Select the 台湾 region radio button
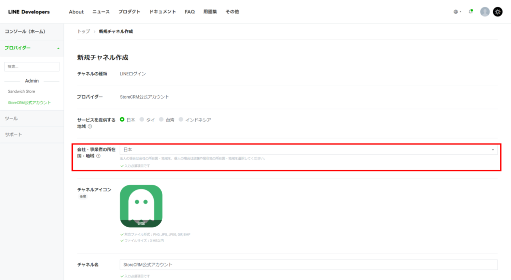The height and width of the screenshot is (280, 511). [161, 120]
